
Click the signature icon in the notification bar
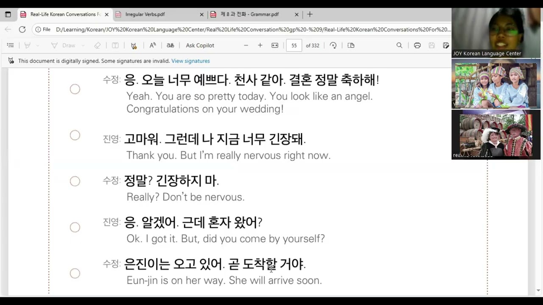tap(11, 61)
